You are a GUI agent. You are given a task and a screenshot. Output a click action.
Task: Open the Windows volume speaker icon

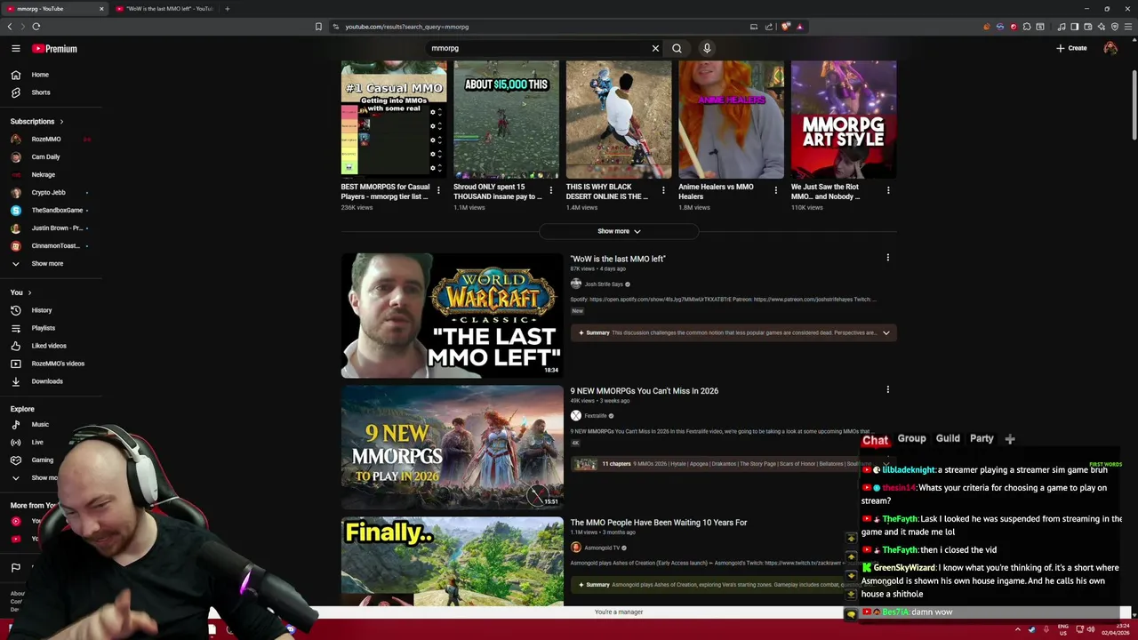coord(1091,629)
